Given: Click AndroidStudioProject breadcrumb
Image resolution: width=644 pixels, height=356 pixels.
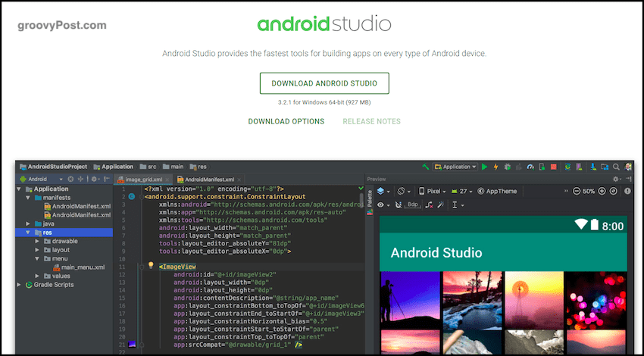Looking at the screenshot, I should (x=53, y=167).
